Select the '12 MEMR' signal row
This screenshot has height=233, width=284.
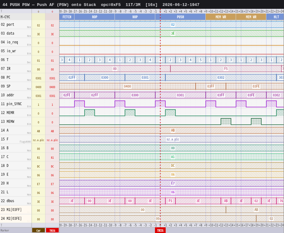point(142,113)
